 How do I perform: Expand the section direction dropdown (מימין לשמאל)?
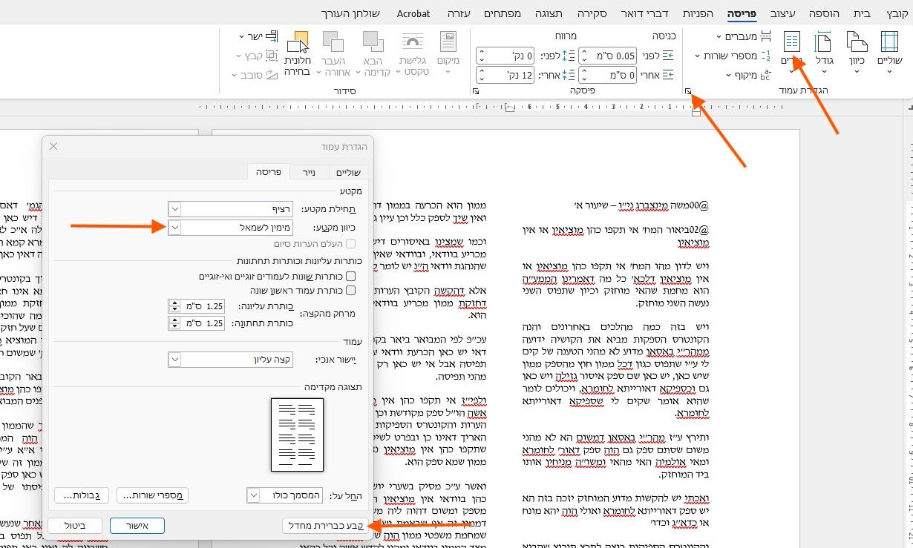click(x=174, y=228)
